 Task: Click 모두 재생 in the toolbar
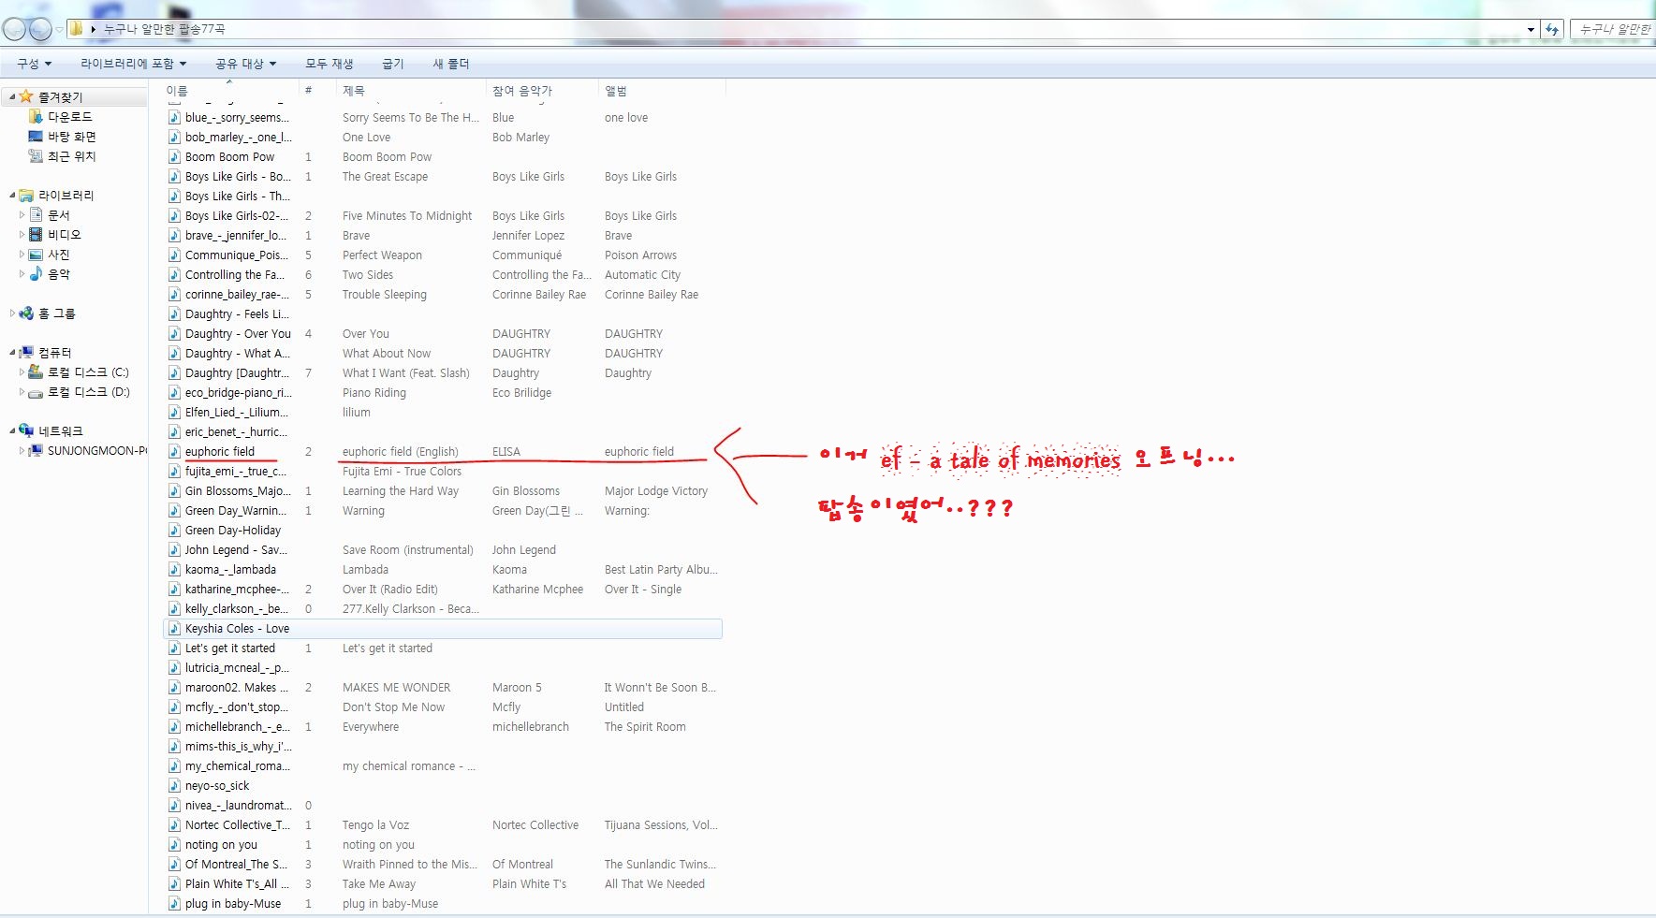[329, 64]
